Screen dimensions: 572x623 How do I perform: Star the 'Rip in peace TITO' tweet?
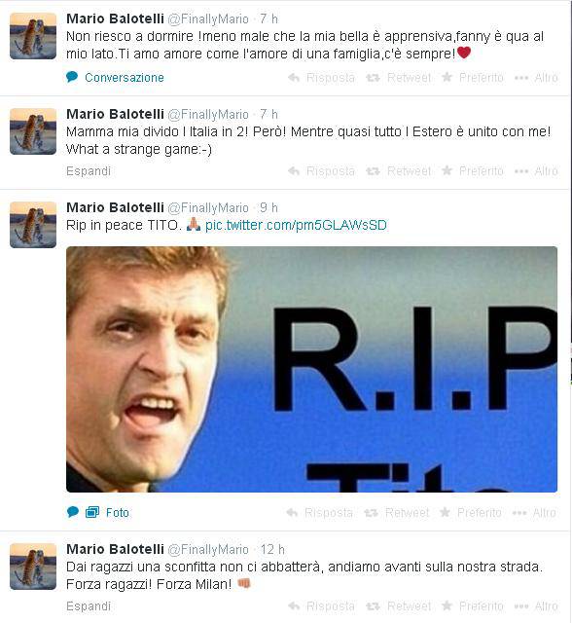[471, 513]
